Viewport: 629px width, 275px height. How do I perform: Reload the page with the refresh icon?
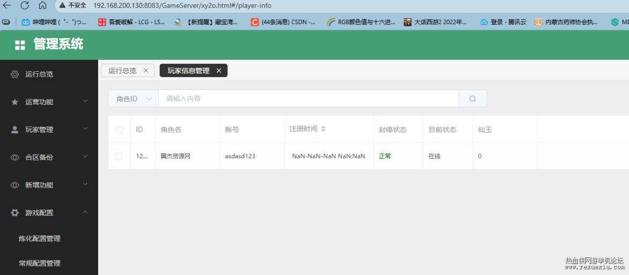tap(25, 5)
